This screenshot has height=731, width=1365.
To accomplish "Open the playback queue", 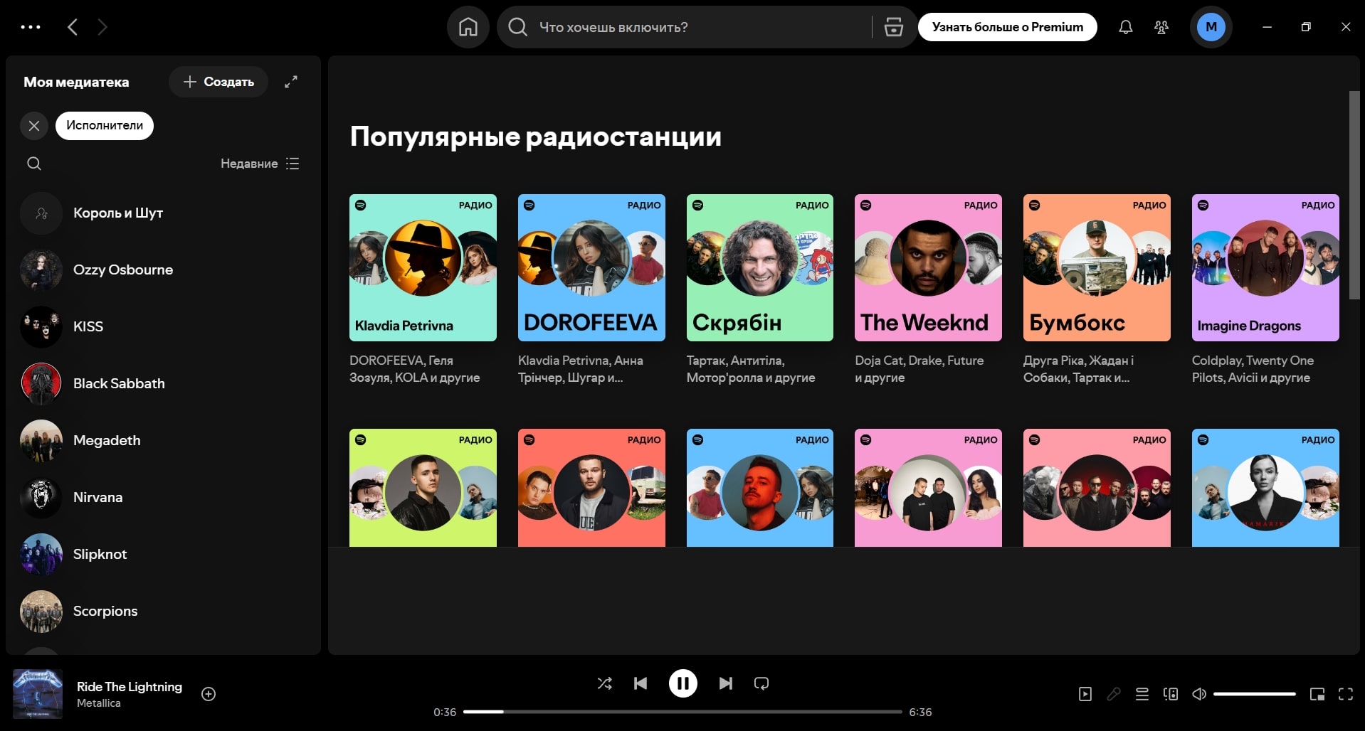I will 1142,694.
